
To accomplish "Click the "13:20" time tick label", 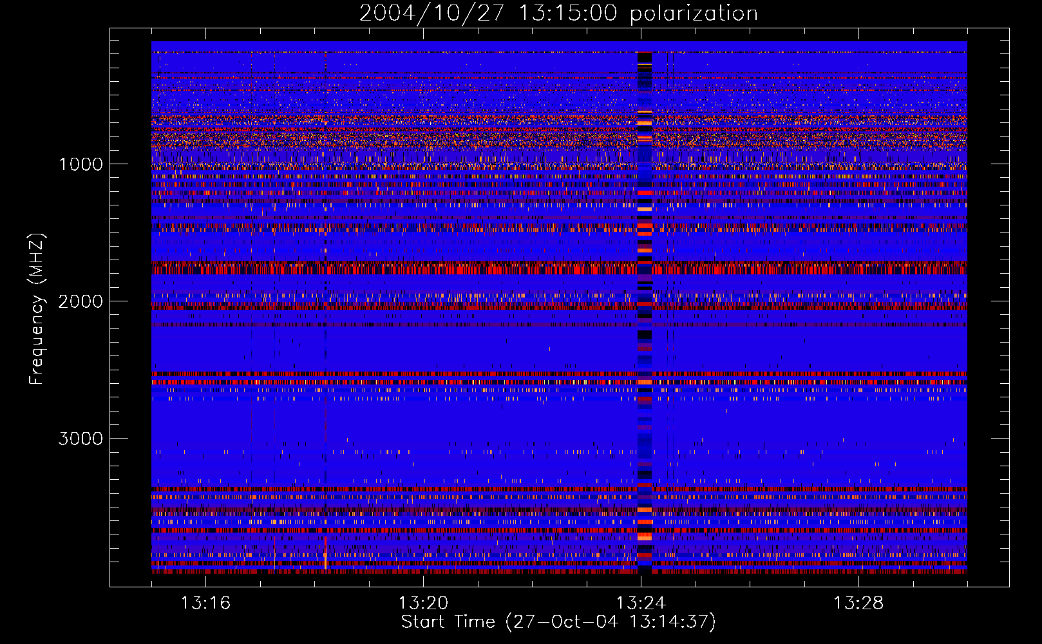I will [x=423, y=603].
